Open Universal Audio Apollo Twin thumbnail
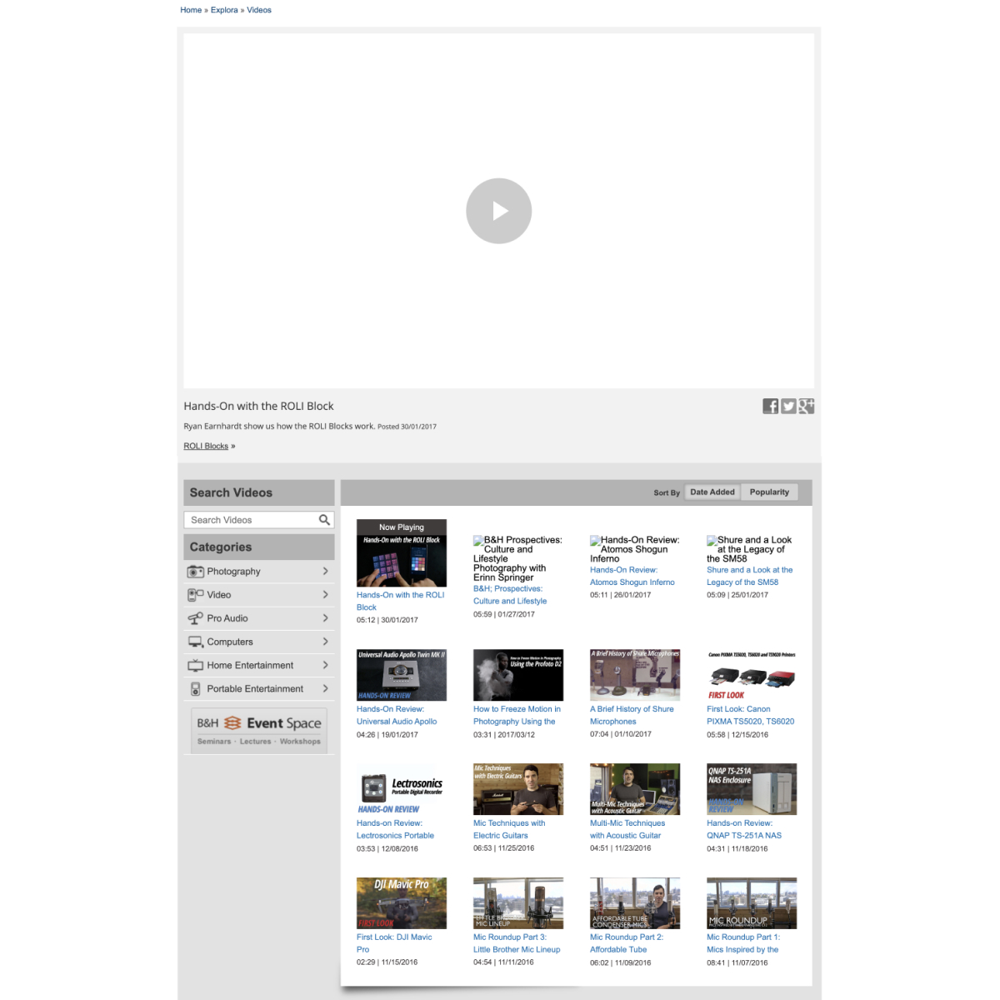 pyautogui.click(x=402, y=675)
